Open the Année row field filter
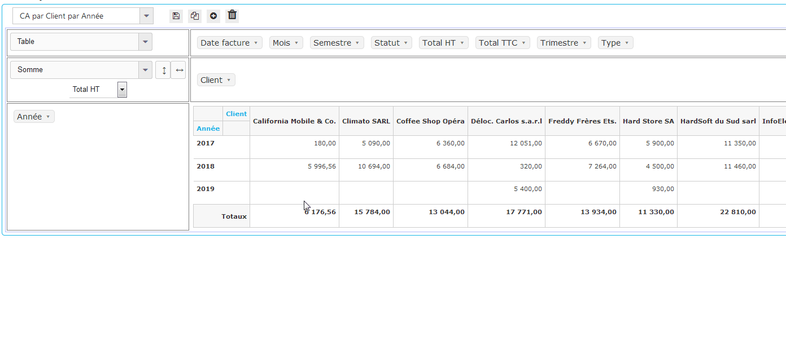 point(48,117)
